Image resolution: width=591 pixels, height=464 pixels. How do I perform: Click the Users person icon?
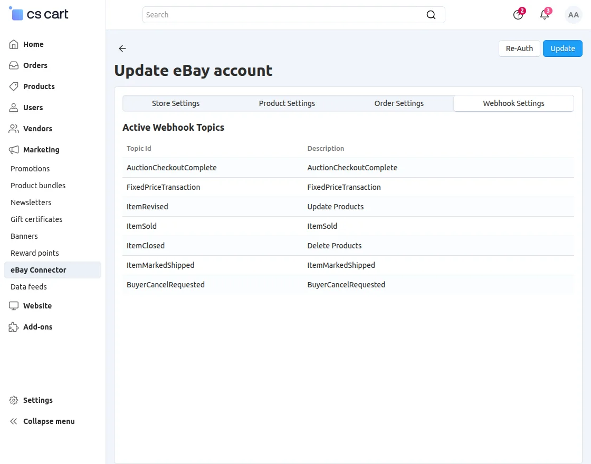coord(14,108)
